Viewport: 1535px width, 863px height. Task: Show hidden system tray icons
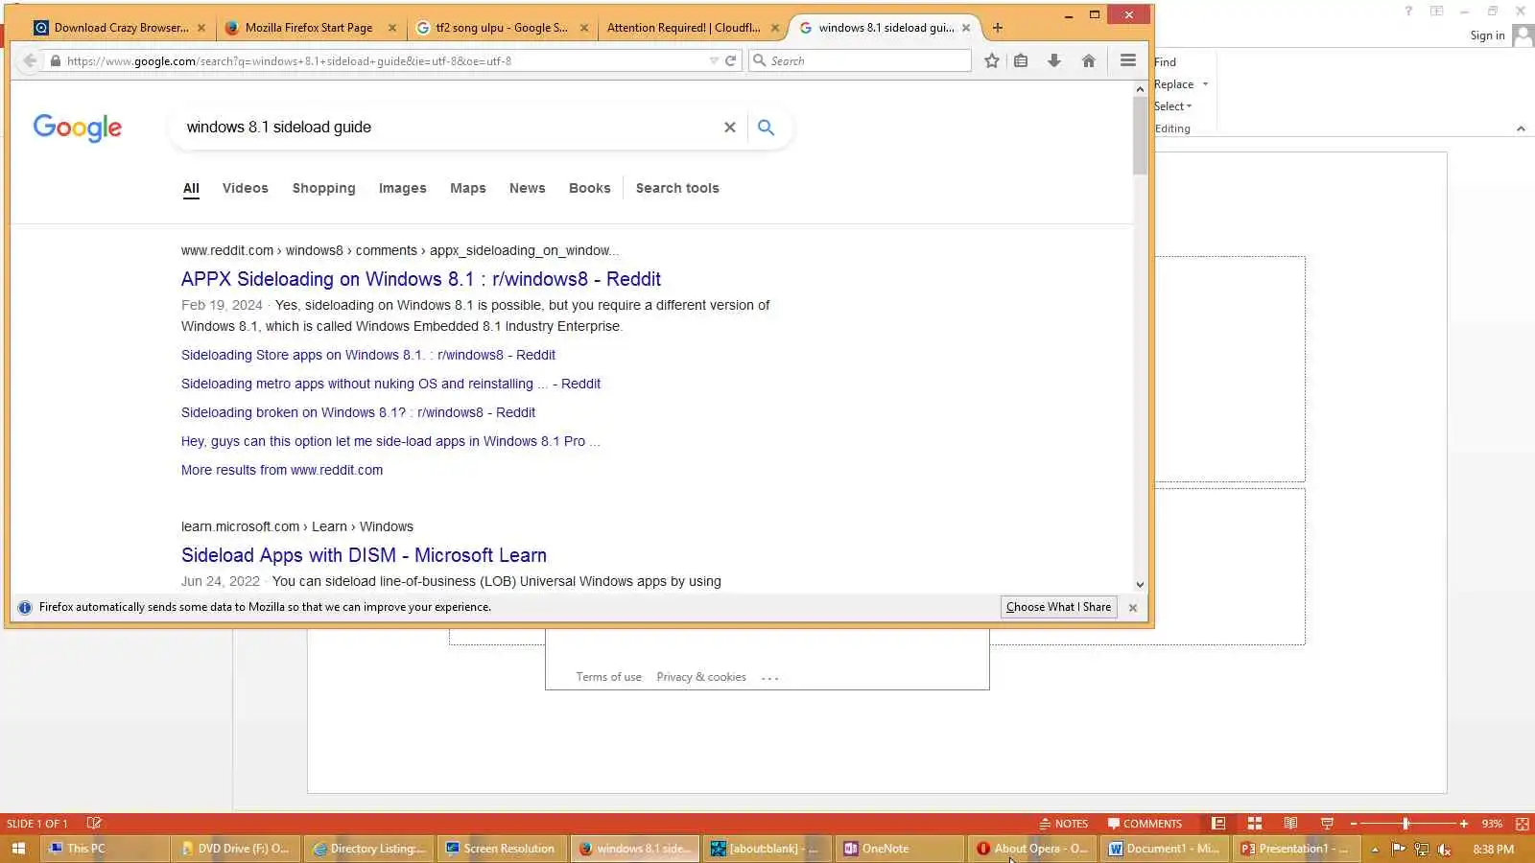1375,849
